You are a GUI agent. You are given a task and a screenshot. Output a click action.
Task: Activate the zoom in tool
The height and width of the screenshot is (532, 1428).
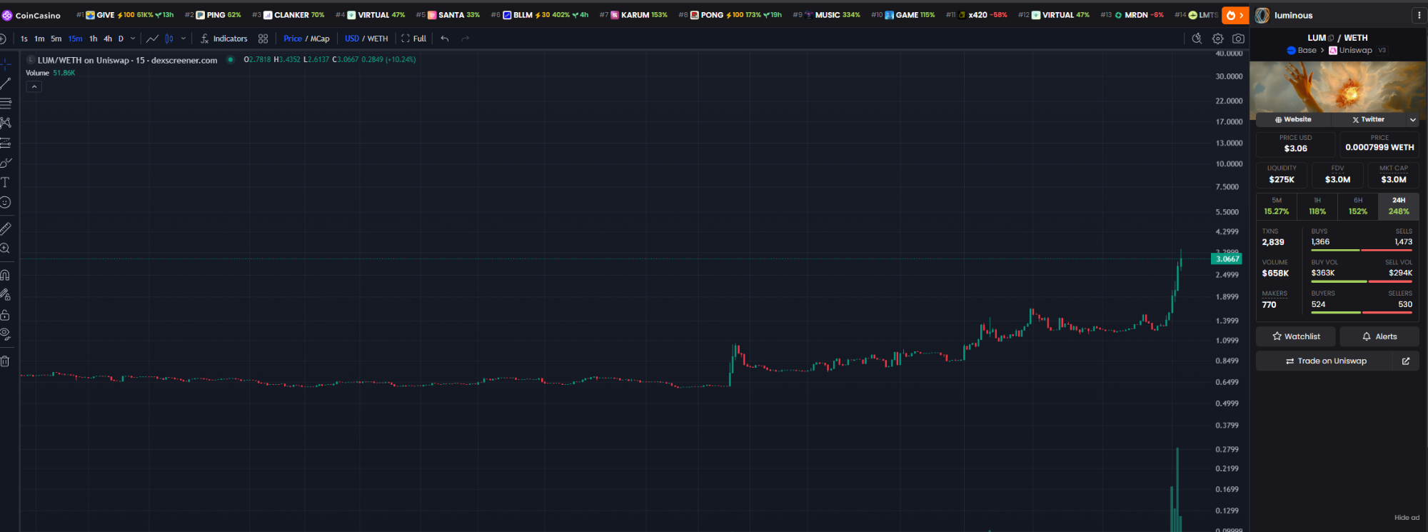pos(6,248)
